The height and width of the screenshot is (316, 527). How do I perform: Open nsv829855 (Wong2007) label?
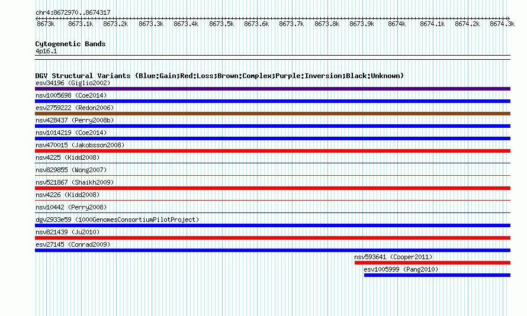[71, 170]
